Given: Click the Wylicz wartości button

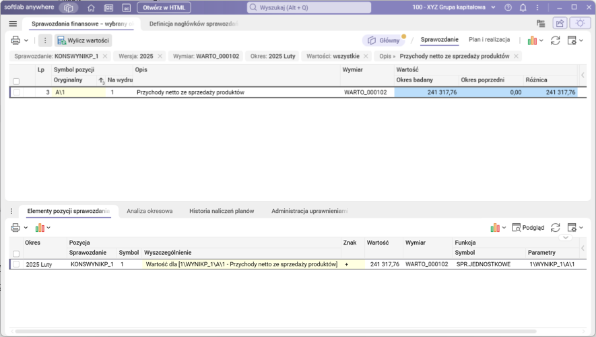Looking at the screenshot, I should [x=84, y=40].
